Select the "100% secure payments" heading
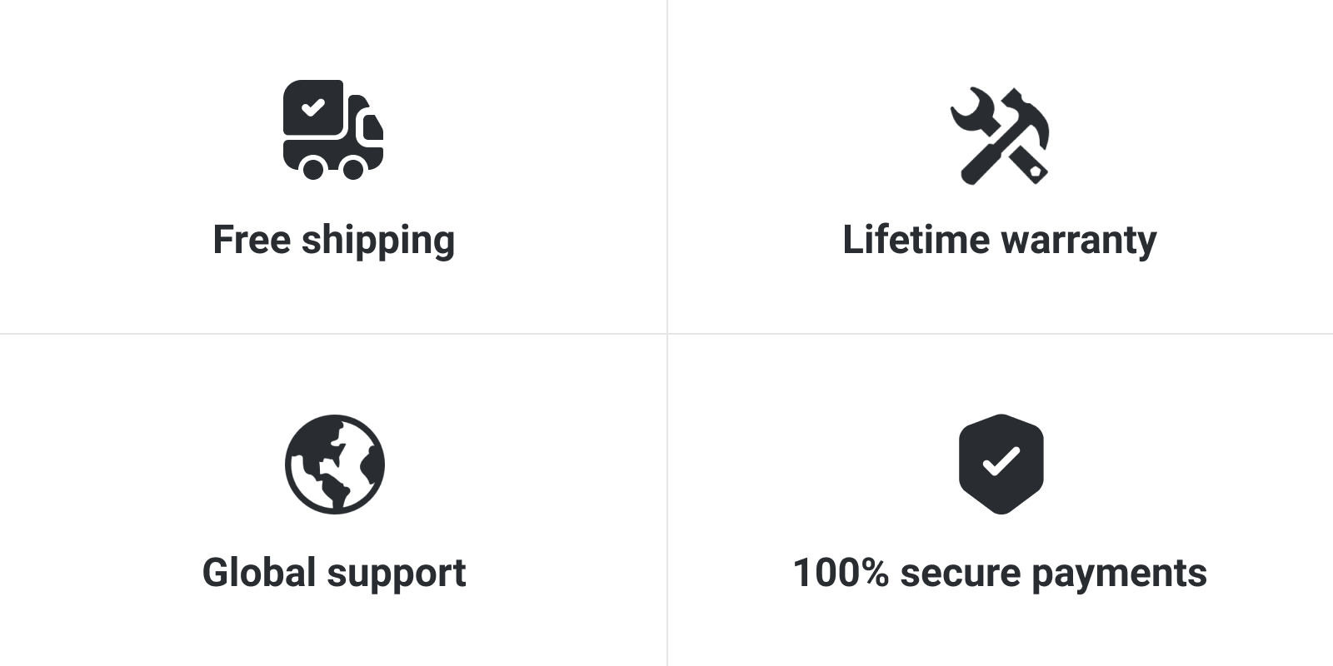 tap(1000, 574)
